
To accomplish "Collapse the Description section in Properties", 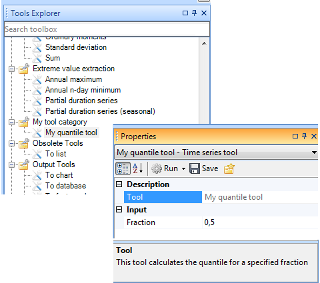I will tap(119, 184).
